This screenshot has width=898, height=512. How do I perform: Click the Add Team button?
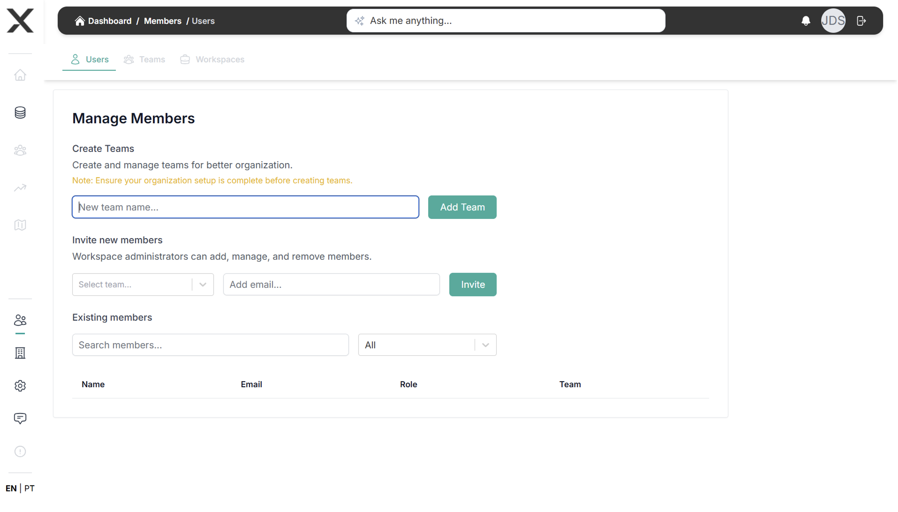pos(462,207)
